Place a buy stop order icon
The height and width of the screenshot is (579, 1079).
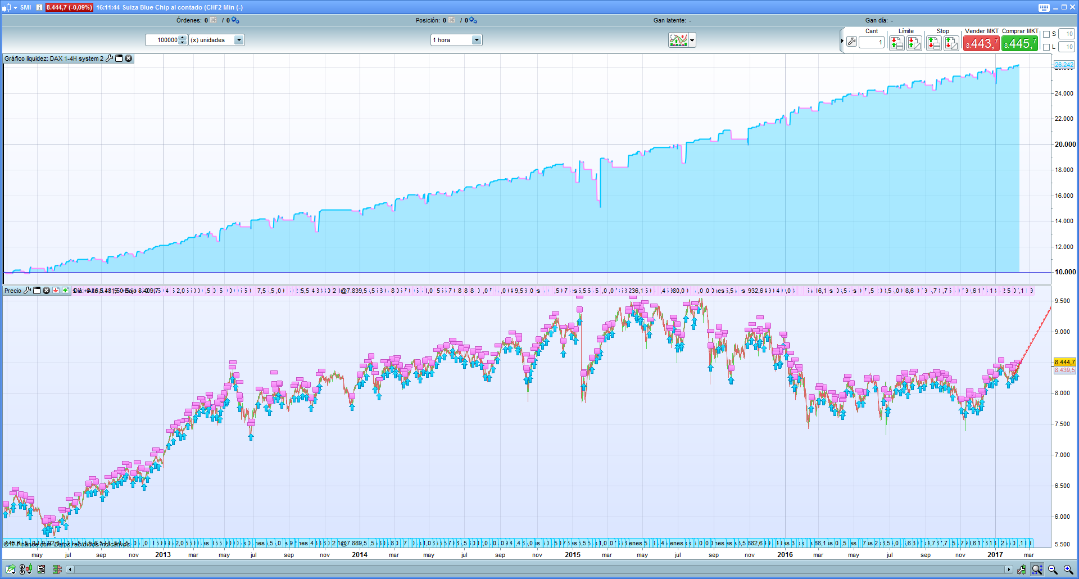tap(934, 43)
